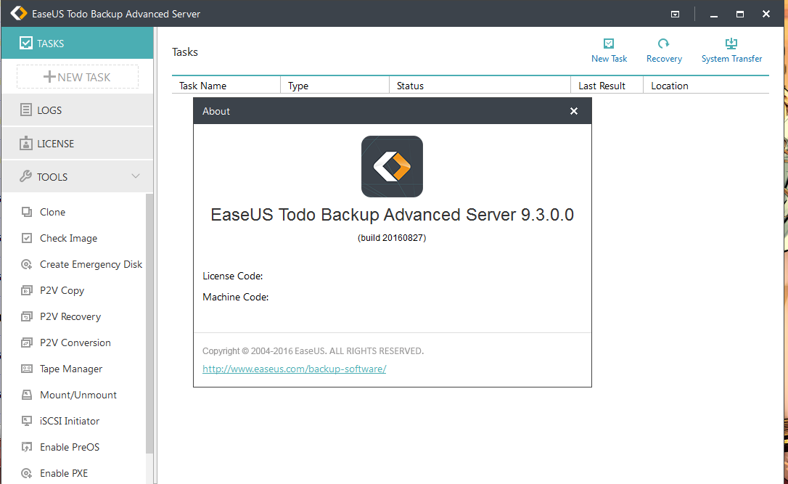Click the Recovery arrow icon
This screenshot has width=788, height=484.
tap(663, 44)
